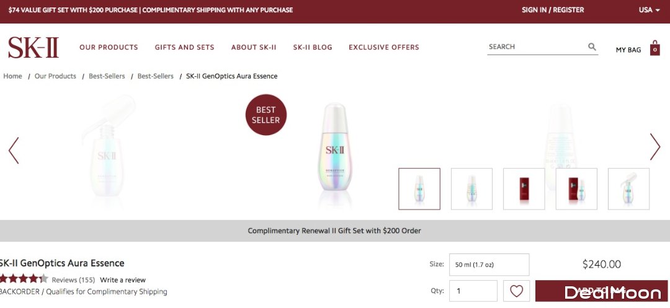Select the red box thumbnail
The image size is (670, 308).
524,189
